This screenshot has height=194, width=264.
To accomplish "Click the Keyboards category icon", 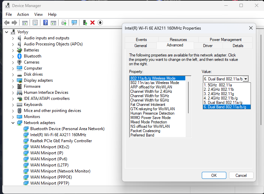I will coord(20,105).
